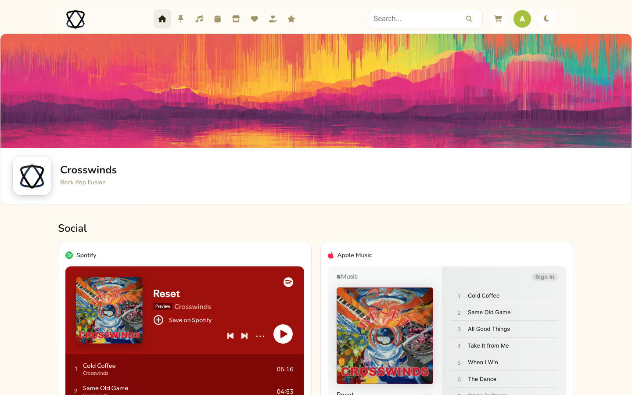The width and height of the screenshot is (632, 395).
Task: Click the Reset album cover in Apple Music
Action: coord(385,336)
